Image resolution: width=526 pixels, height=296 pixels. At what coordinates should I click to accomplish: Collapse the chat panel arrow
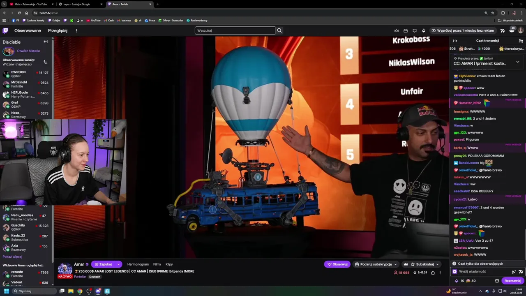(x=455, y=41)
